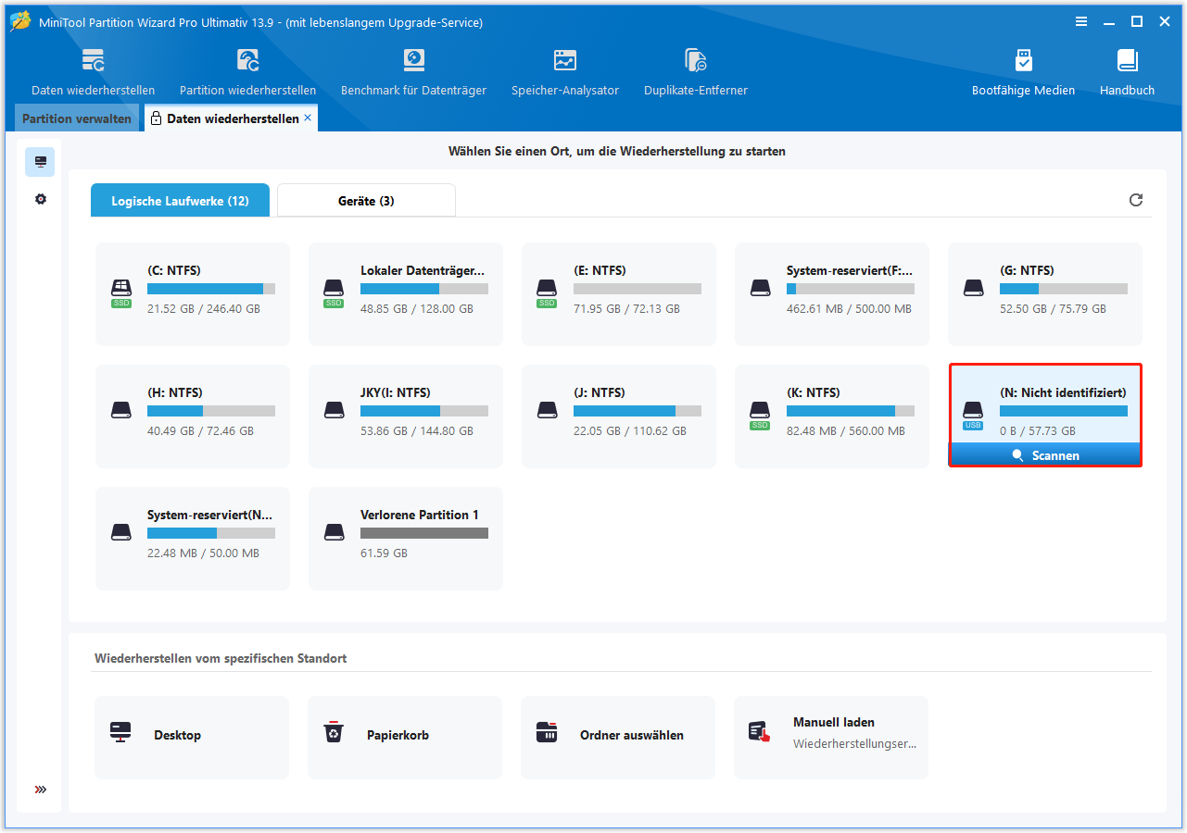Click the Wiederherstellungser... subtitle text
Screen dimensions: 1187x833
coord(854,743)
